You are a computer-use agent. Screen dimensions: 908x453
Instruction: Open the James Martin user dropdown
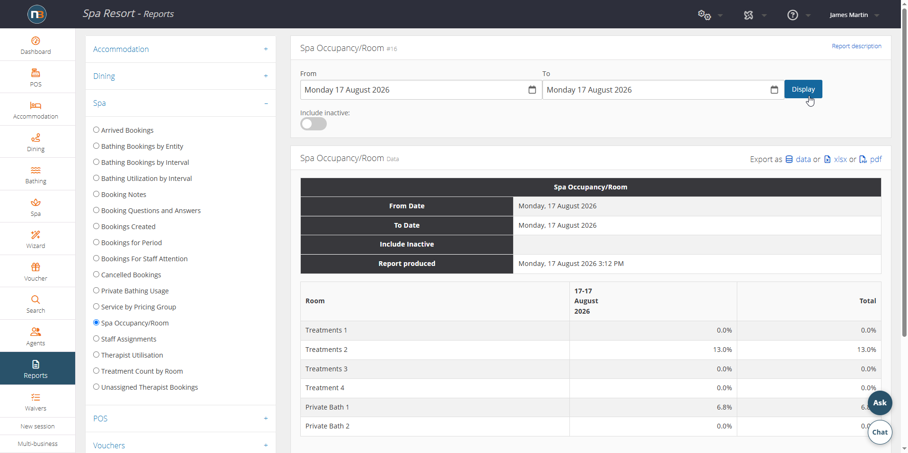click(x=854, y=15)
